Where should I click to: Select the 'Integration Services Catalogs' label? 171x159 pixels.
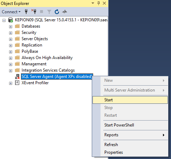pos(48,70)
